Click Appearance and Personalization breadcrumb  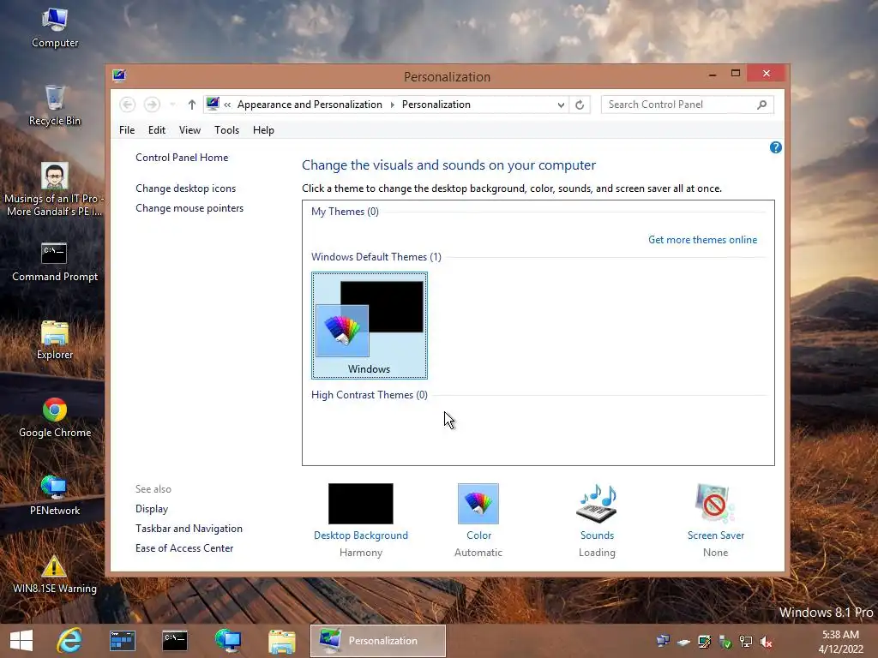(x=310, y=105)
